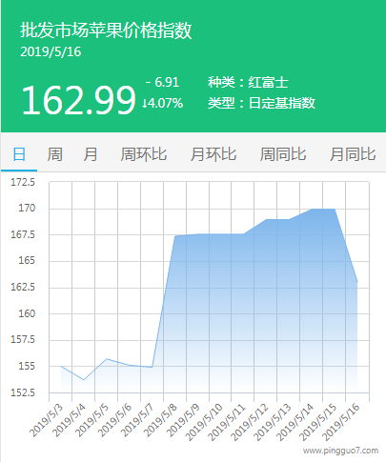Click the www.pingguo7.com link
386x462 pixels.
tap(340, 451)
